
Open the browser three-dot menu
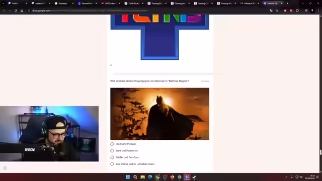pyautogui.click(x=318, y=11)
